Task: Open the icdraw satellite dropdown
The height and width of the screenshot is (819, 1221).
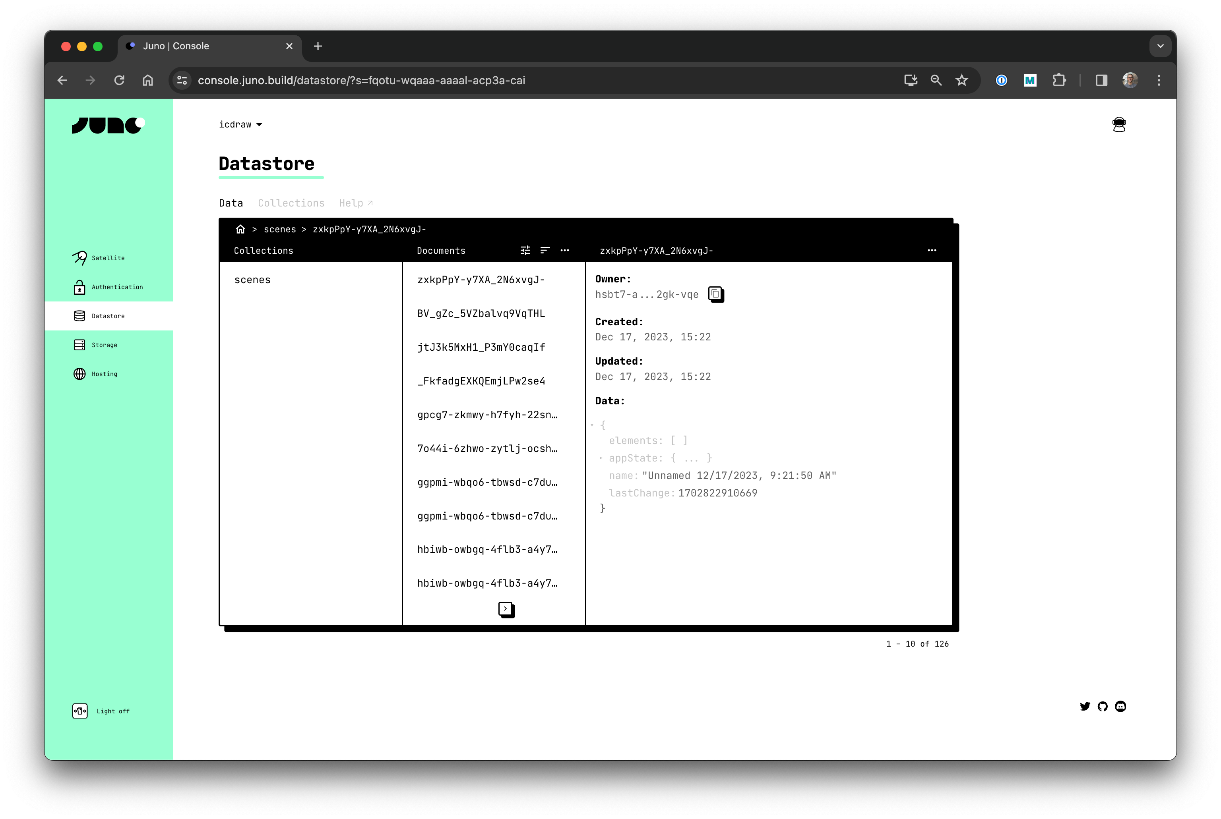Action: pos(240,124)
